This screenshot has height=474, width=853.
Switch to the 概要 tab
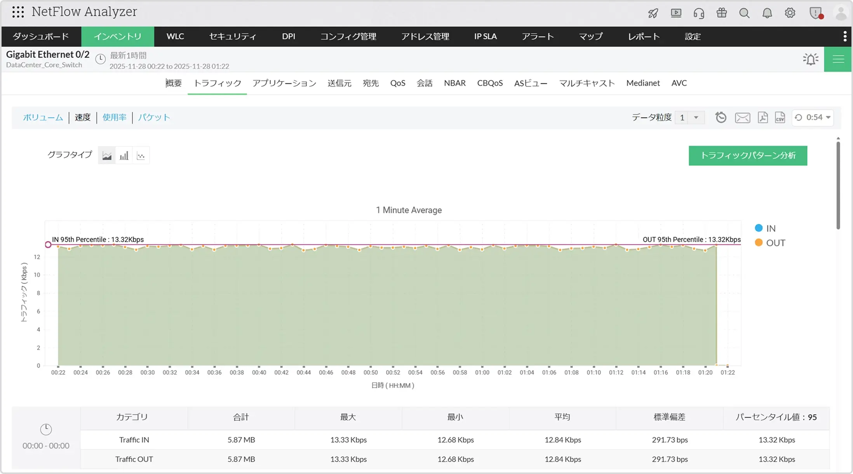click(x=174, y=83)
